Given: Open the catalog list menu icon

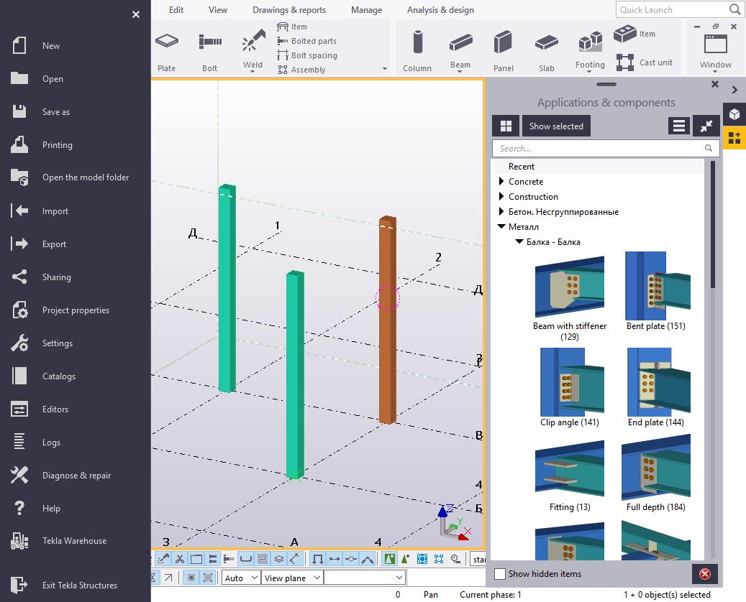Looking at the screenshot, I should (679, 126).
